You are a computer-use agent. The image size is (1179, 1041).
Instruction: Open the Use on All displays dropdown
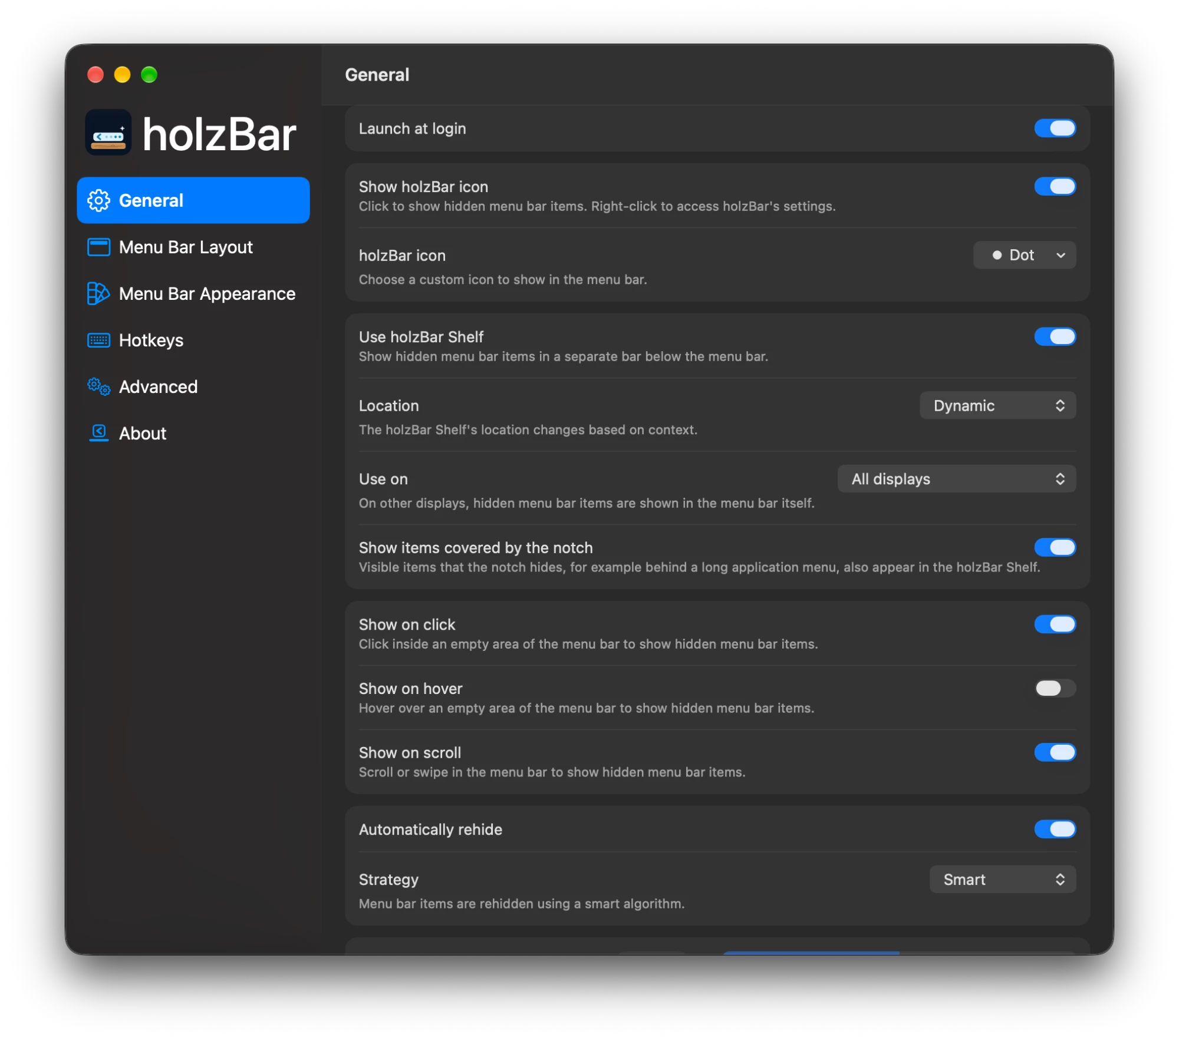(x=956, y=479)
